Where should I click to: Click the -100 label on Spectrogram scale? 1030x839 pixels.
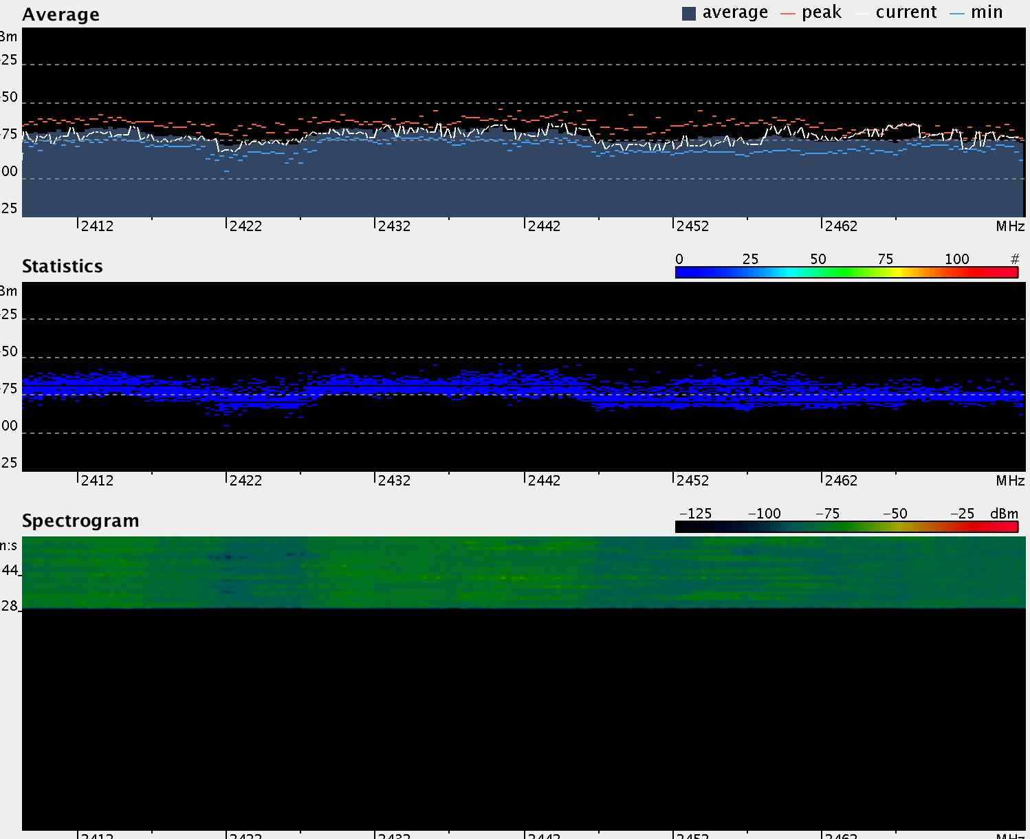coord(764,514)
